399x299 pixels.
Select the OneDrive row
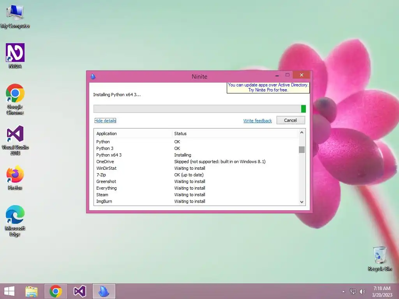196,162
